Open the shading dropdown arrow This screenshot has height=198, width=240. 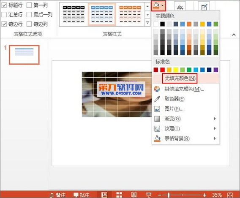163,5
